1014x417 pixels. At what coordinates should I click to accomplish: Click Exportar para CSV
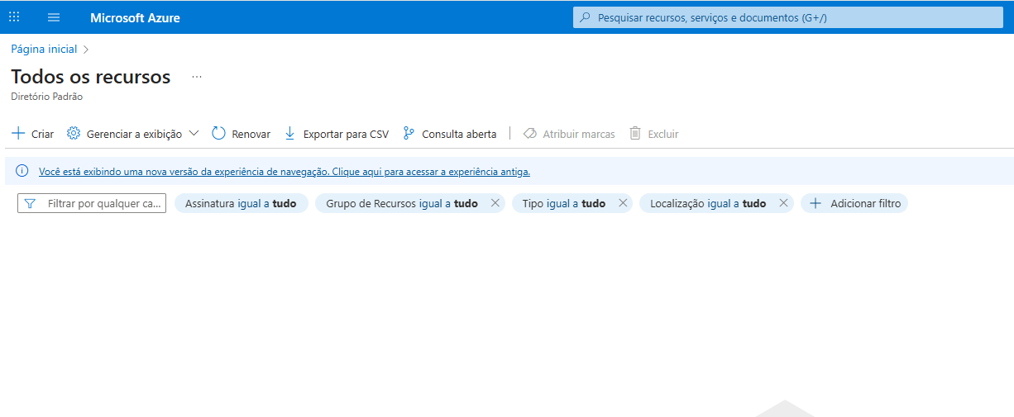tap(336, 134)
